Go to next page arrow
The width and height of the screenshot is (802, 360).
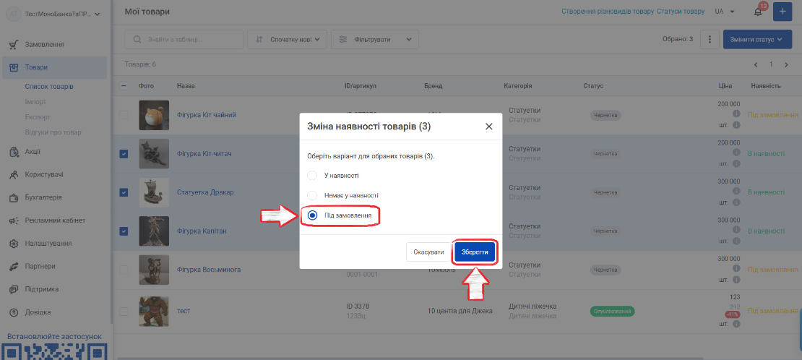[x=786, y=65]
